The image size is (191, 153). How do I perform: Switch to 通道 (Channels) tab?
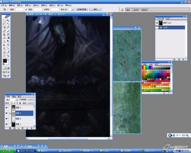coord(14,96)
